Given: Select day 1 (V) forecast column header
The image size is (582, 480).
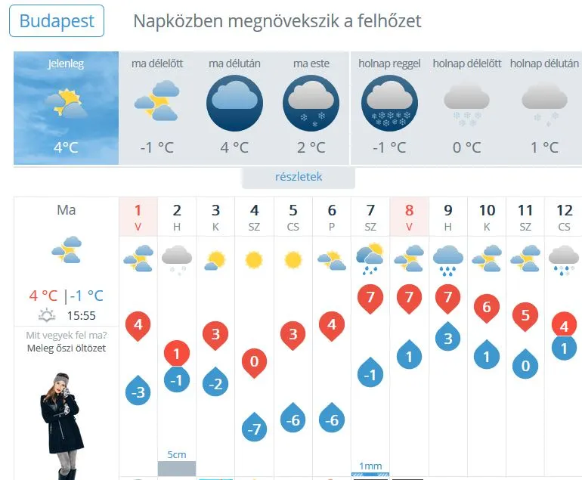Looking at the screenshot, I should click(x=138, y=217).
